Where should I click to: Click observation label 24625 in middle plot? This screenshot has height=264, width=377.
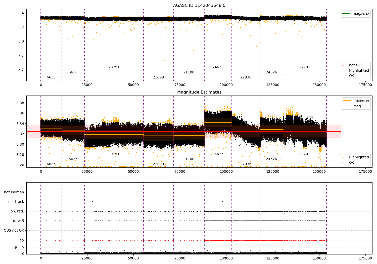pos(218,154)
